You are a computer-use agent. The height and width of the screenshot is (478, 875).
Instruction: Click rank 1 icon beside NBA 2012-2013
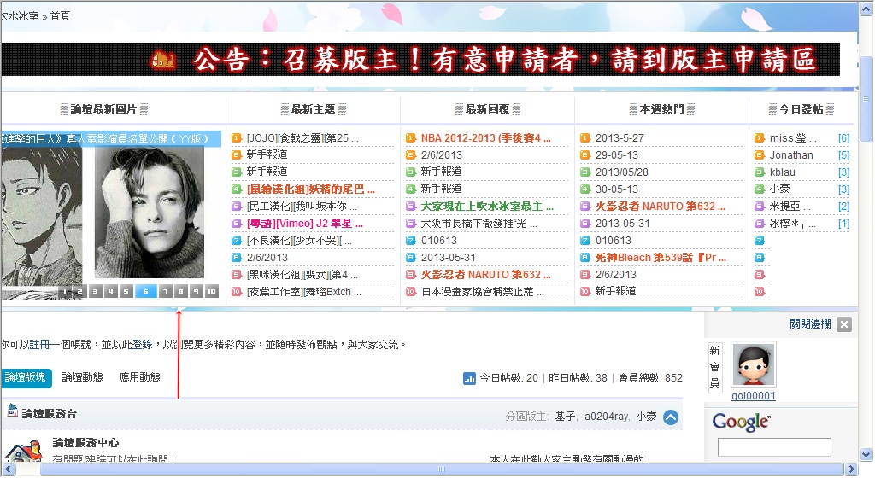click(411, 138)
